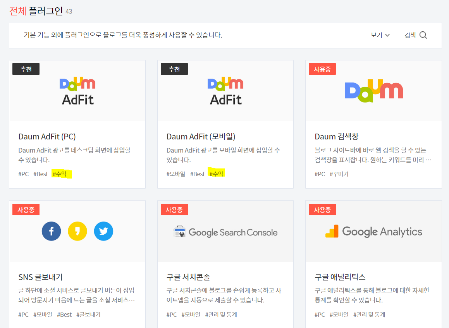The height and width of the screenshot is (328, 449).
Task: Select highlighted #수익 tag on AdFit (PC)
Action: click(x=60, y=174)
